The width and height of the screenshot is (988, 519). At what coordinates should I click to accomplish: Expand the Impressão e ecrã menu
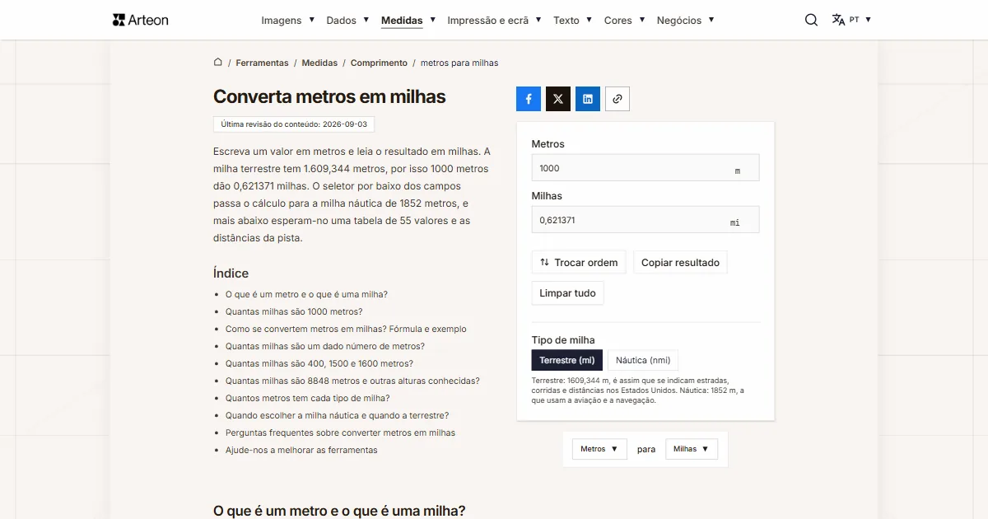tap(495, 21)
